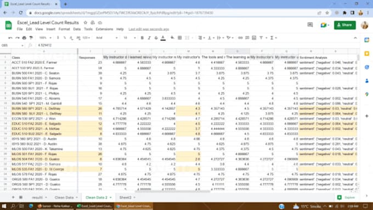
Task: Open the Format menu
Action: pyautogui.click(x=64, y=29)
